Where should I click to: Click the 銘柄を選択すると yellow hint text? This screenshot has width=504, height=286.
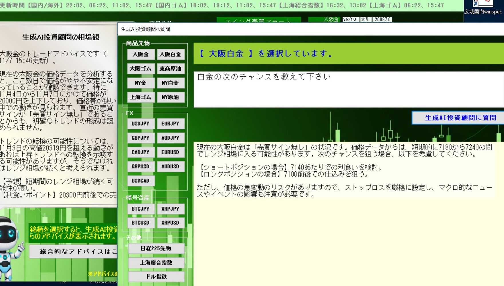click(73, 233)
